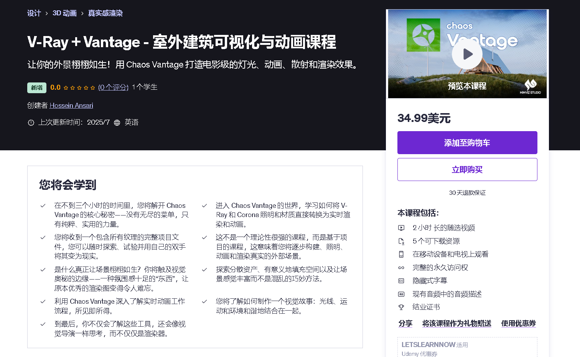
Task: Click the 分享 link
Action: click(x=405, y=324)
